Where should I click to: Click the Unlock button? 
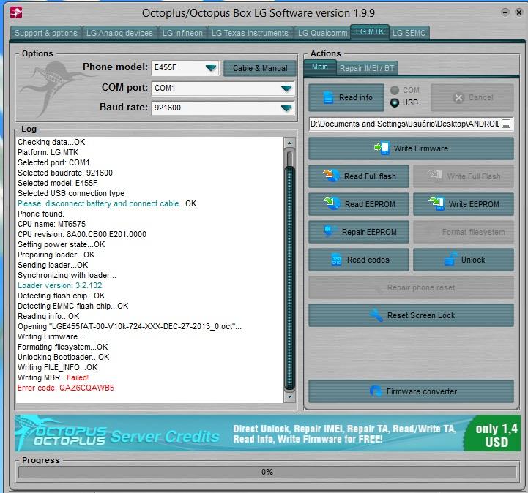coord(464,260)
